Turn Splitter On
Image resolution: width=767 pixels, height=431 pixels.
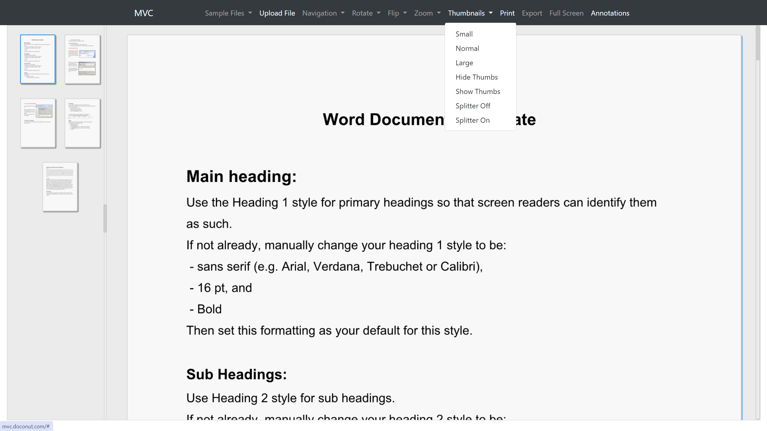pyautogui.click(x=481, y=120)
